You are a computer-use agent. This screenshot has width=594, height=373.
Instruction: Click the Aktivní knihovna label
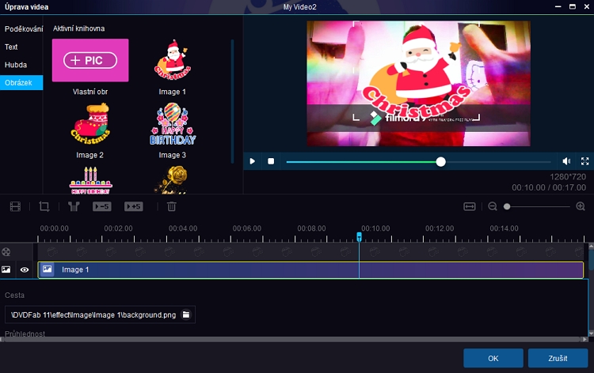coord(78,28)
